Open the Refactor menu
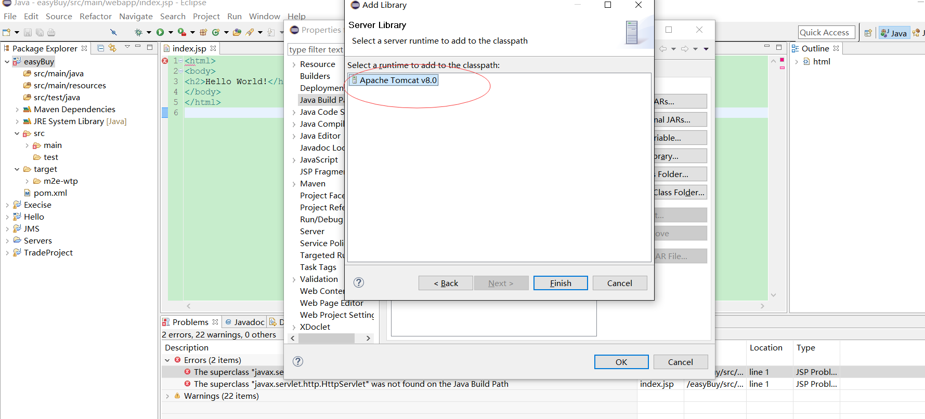The image size is (925, 419). click(96, 17)
